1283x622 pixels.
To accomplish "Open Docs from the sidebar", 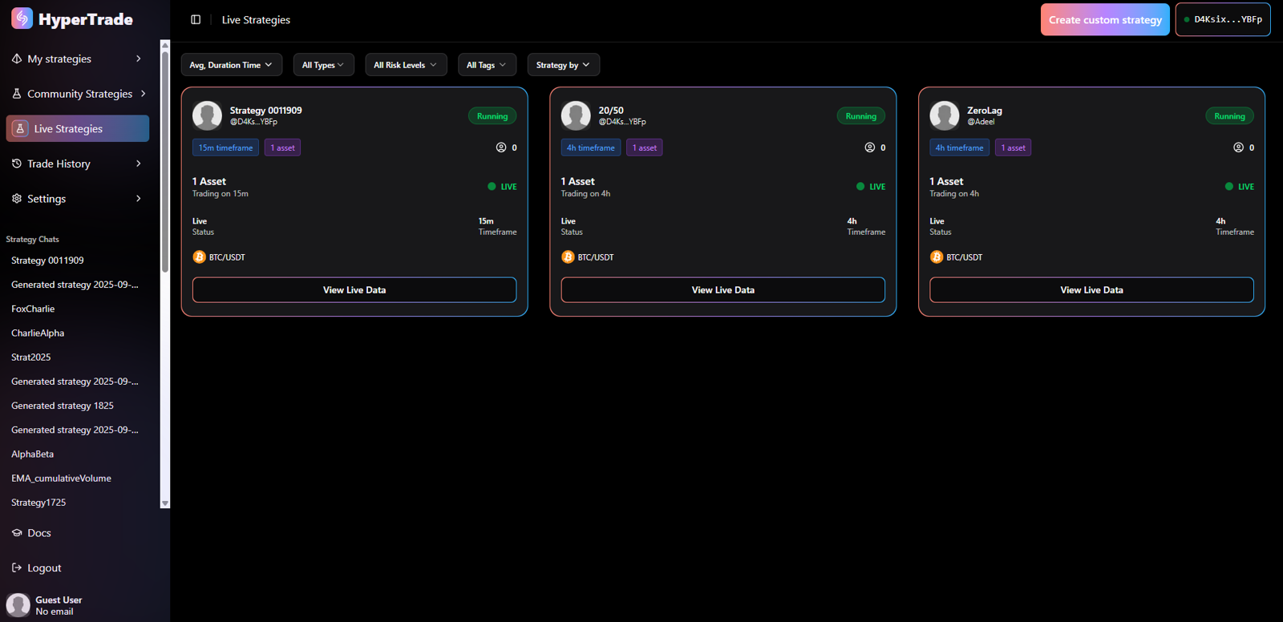I will click(38, 533).
